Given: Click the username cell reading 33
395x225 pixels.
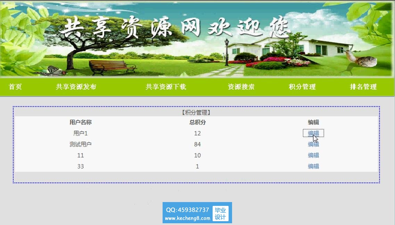Looking at the screenshot, I should (81, 166).
